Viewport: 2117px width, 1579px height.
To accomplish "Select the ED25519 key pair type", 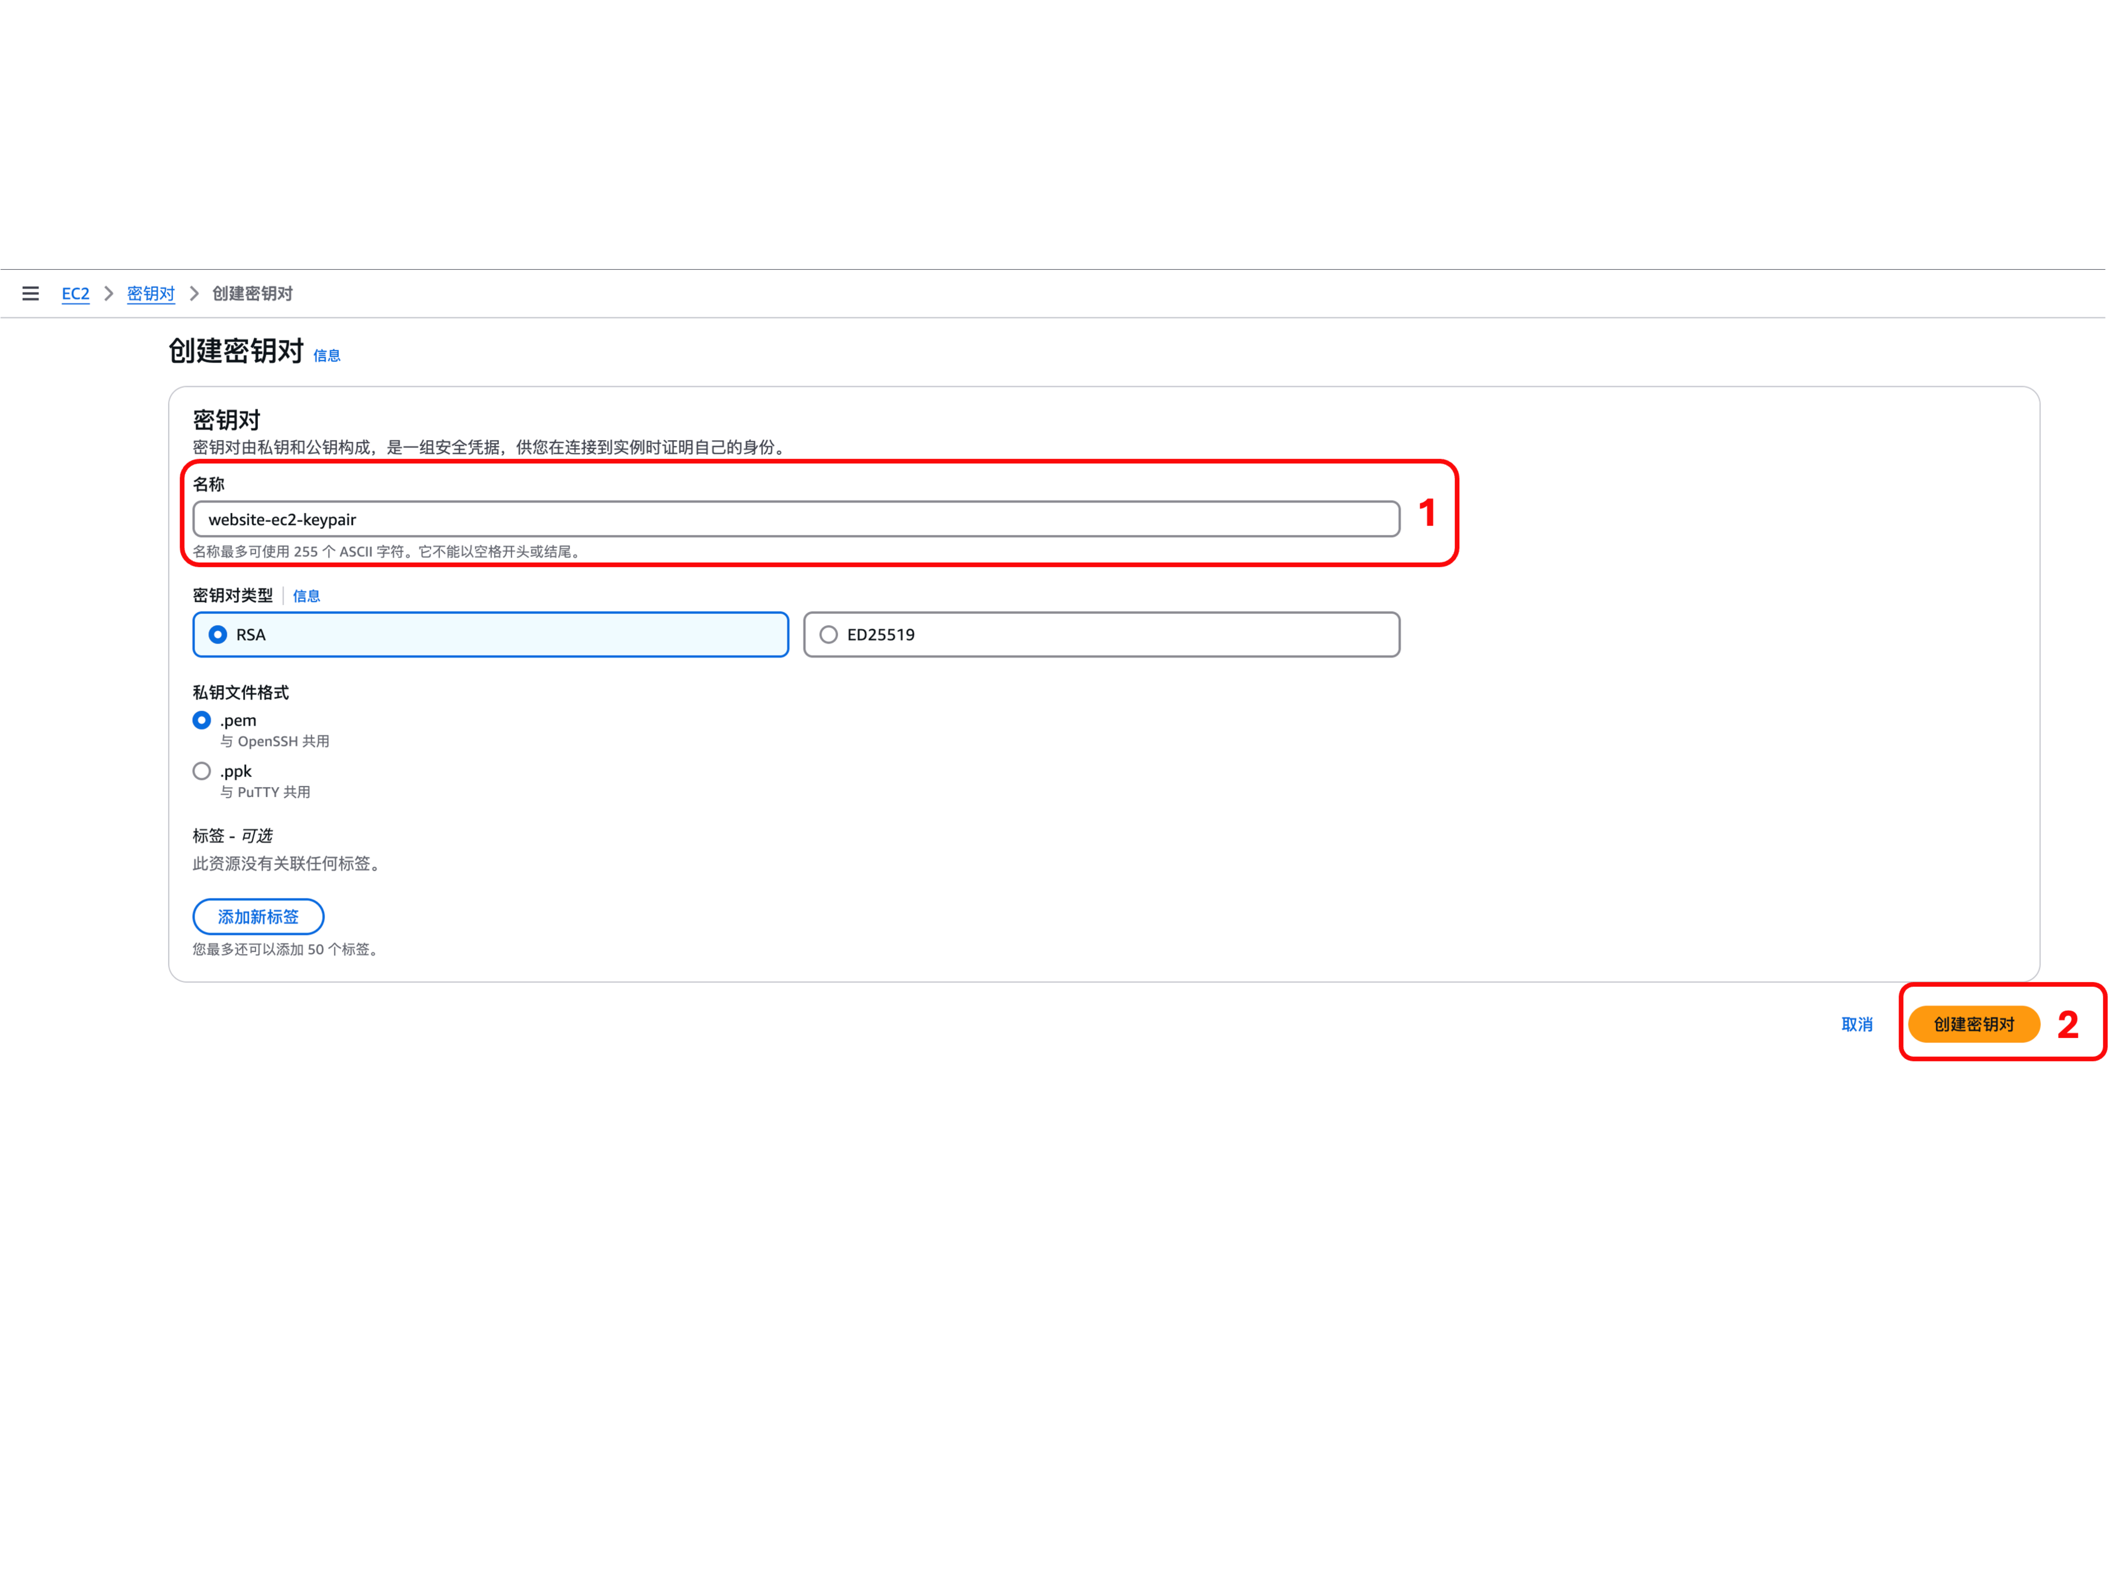I will click(1101, 635).
